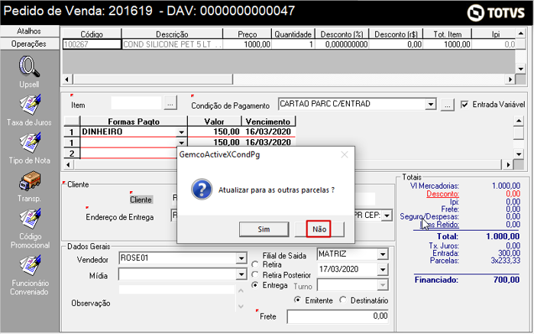Expand the Filial de Saída MATRIZ dropdown

click(383, 255)
